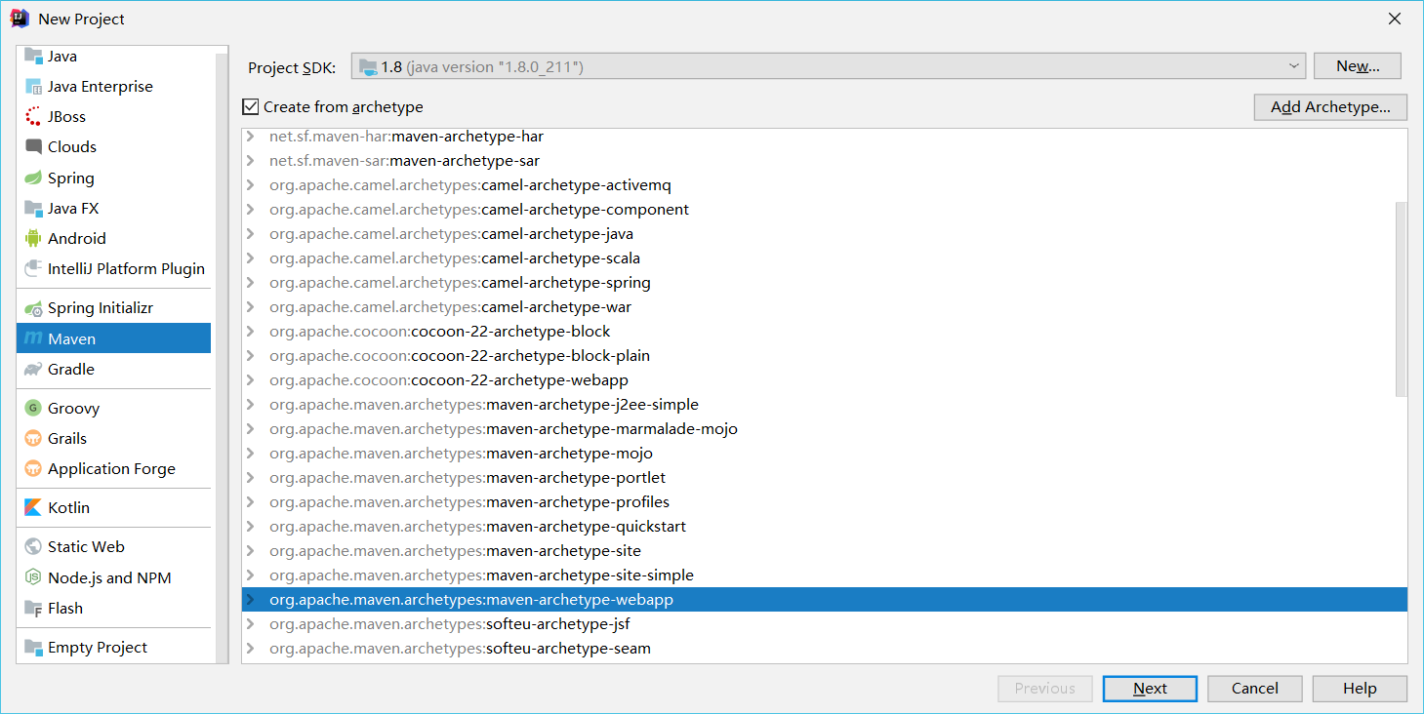Select Empty Project label

pos(98,648)
